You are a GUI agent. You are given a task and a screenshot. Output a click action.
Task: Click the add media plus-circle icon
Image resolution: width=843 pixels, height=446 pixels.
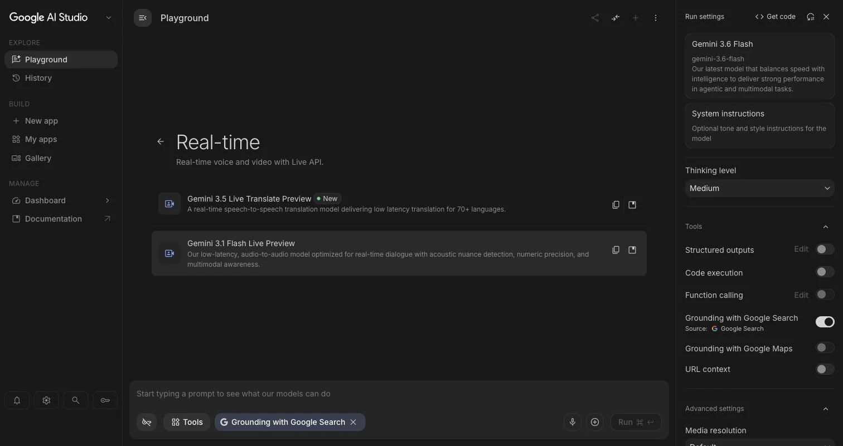[x=595, y=422]
